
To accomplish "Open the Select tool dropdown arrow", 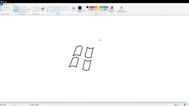I will 16,12.
